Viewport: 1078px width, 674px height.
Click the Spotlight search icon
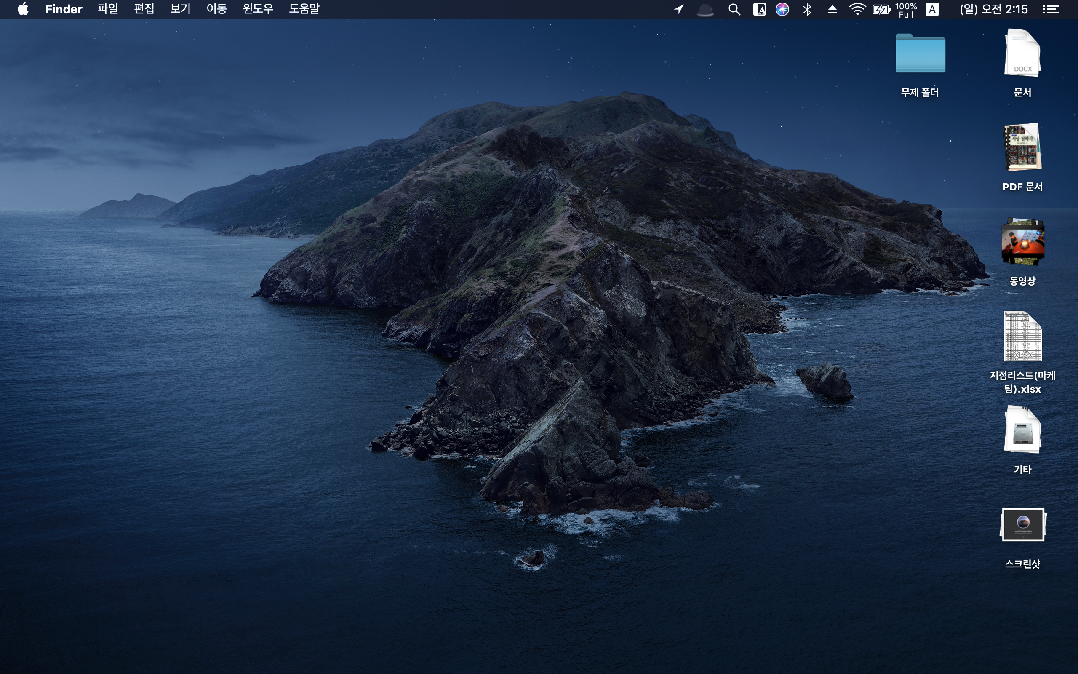tap(734, 9)
